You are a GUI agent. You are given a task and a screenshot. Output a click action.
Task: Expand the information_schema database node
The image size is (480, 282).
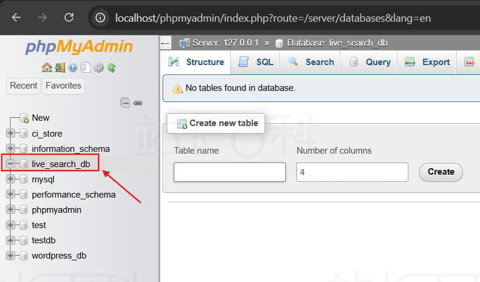pyautogui.click(x=11, y=148)
